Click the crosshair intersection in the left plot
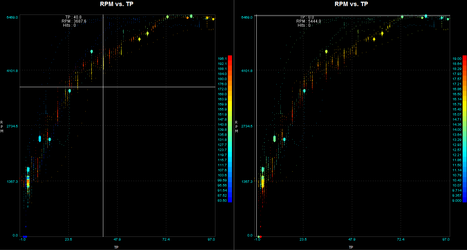Viewport: 467px width, 250px height. (x=103, y=87)
